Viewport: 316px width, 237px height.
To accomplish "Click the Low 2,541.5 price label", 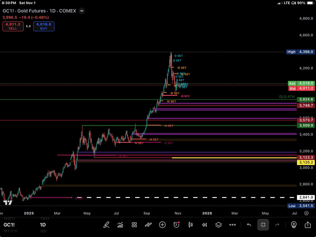I will point(300,206).
